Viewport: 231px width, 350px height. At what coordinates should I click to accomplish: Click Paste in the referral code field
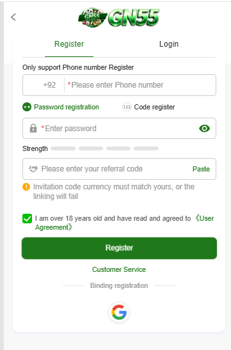[x=201, y=169]
